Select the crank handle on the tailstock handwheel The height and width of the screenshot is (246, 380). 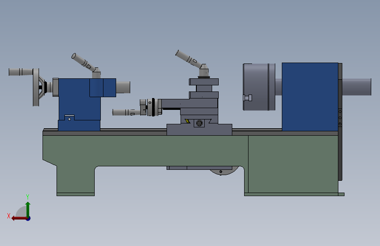[x=21, y=72]
